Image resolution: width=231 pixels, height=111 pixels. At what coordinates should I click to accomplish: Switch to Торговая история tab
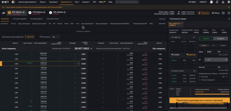tap(53, 19)
